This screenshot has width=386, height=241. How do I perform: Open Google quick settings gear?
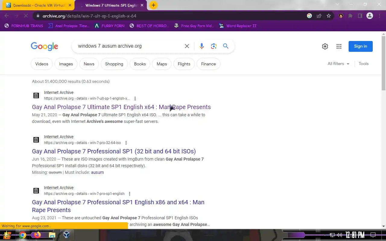325,46
